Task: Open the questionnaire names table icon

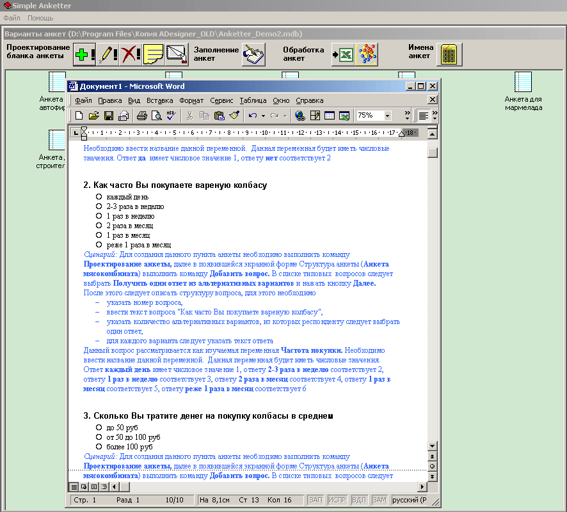Action: pos(449,54)
